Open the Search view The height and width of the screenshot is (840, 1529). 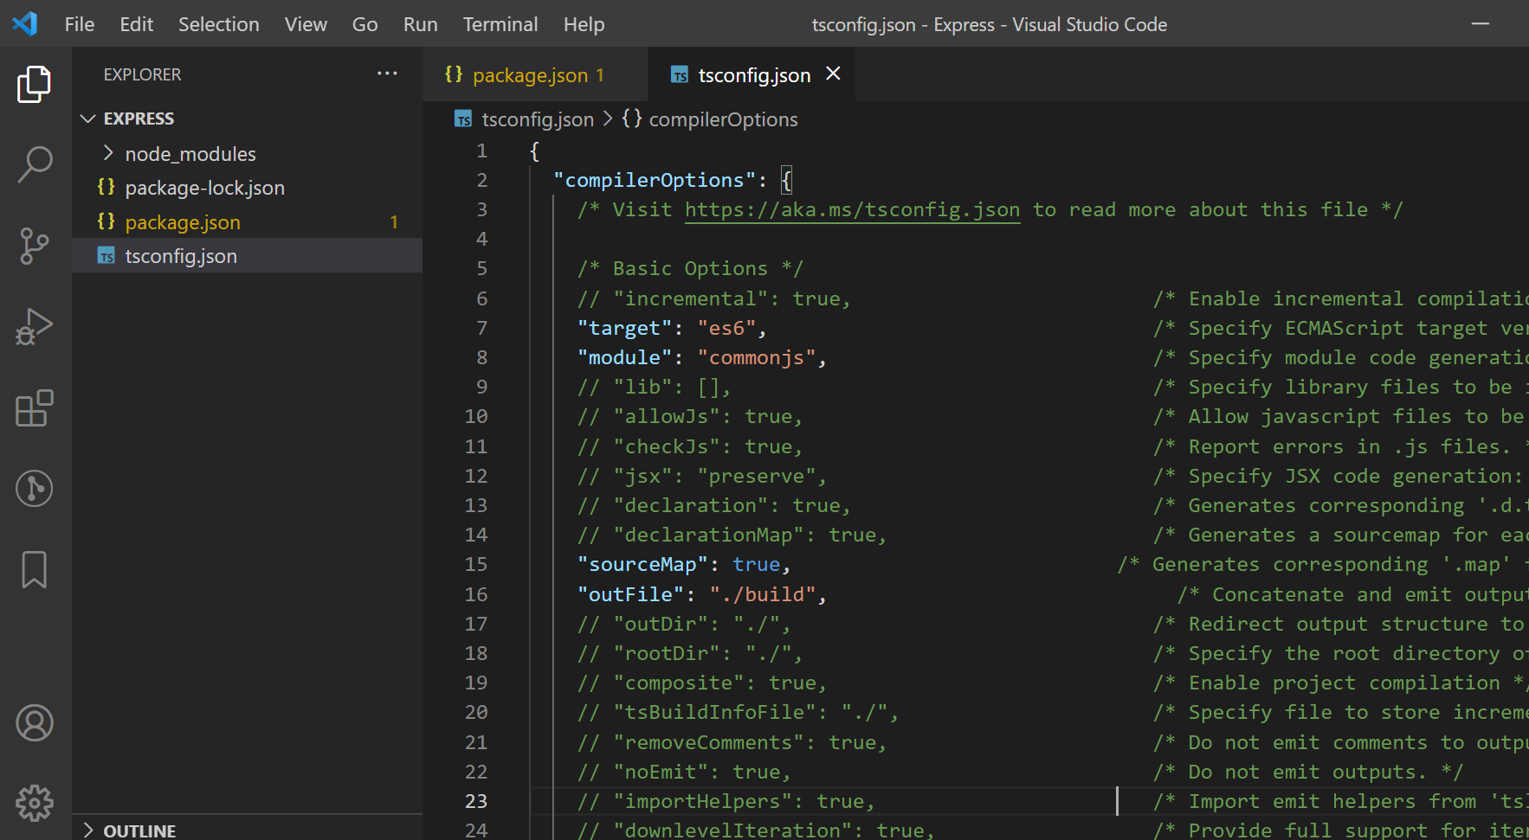tap(34, 164)
